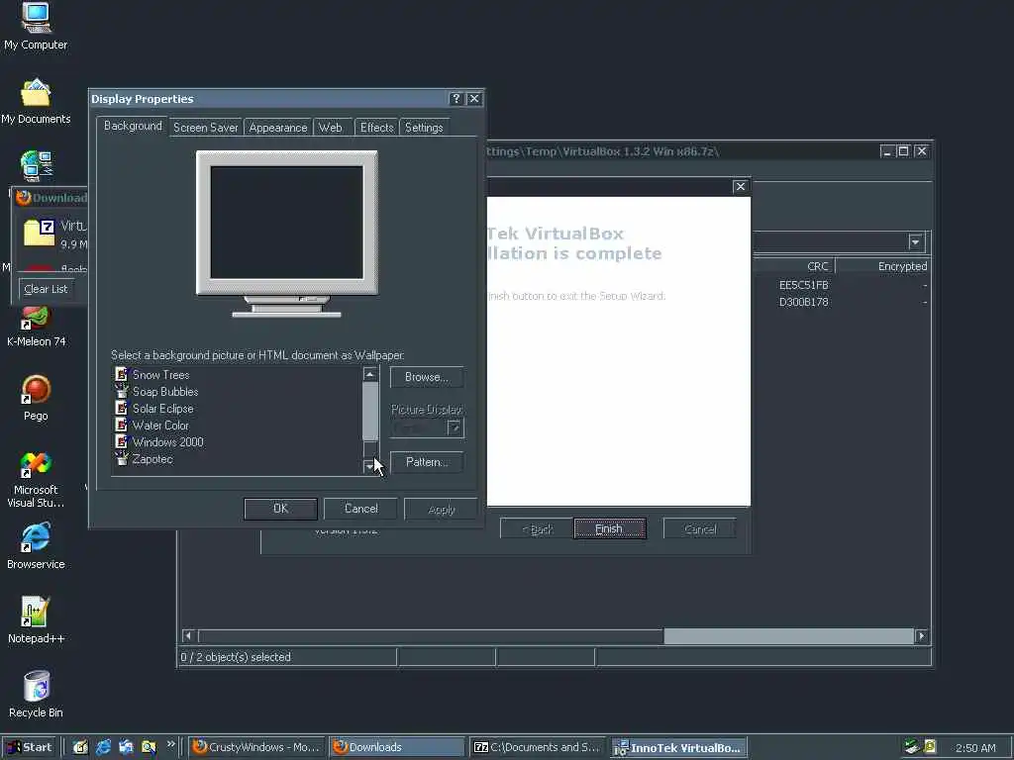Click Cancel in the VirtualBox setup wizard
Image resolution: width=1014 pixels, height=760 pixels.
coord(700,529)
